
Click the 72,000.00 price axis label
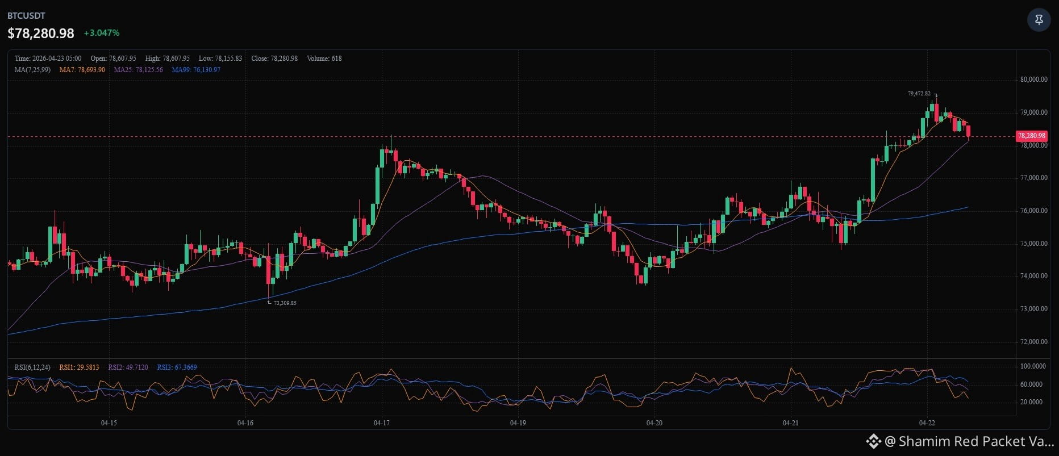click(1034, 342)
